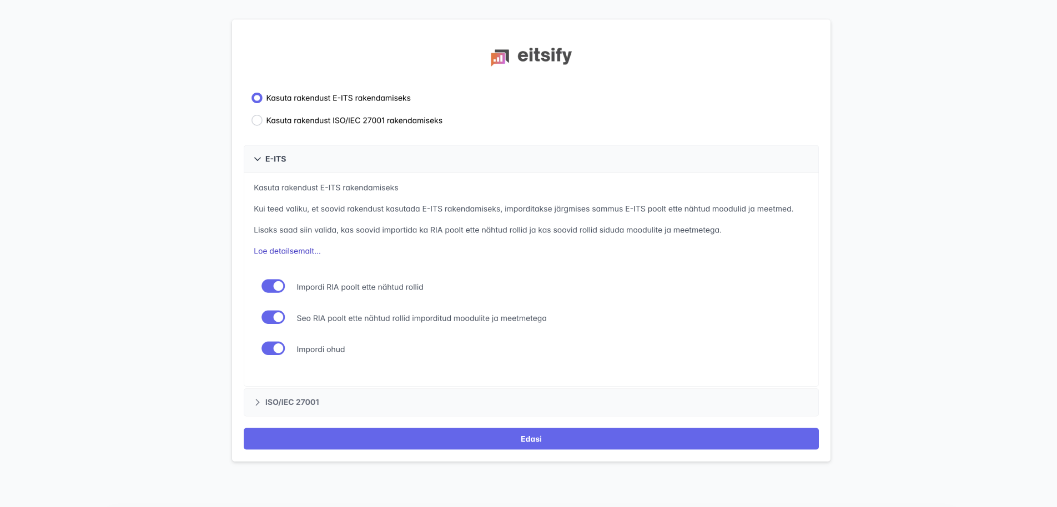Toggle 'Impordi RIA poolt ette nähtud rollid' switch
The width and height of the screenshot is (1057, 507).
(273, 286)
